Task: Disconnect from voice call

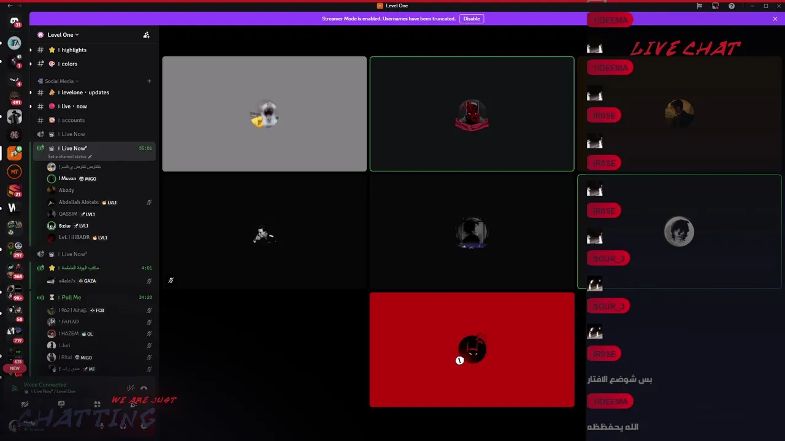Action: point(144,388)
